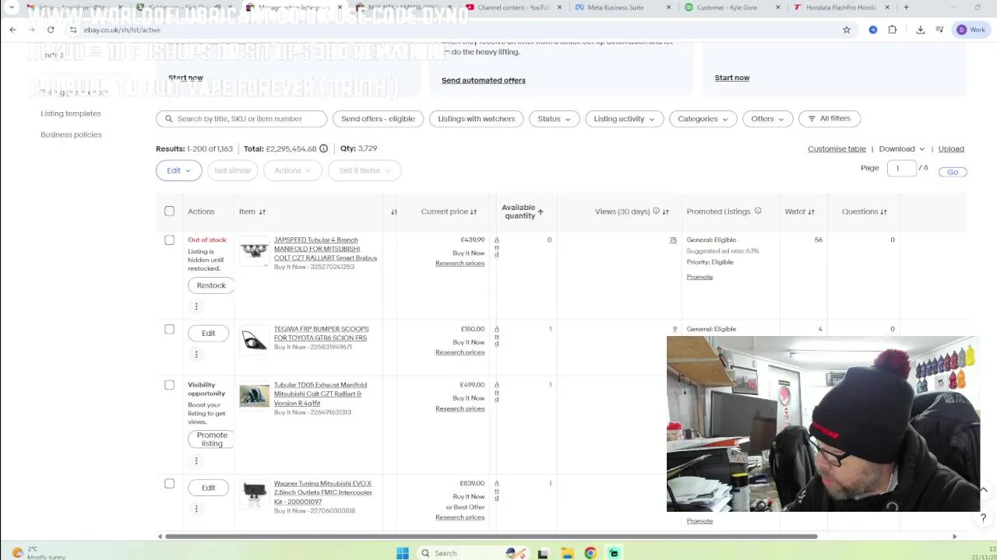997x560 pixels.
Task: Click Restock for the out of stock listing
Action: pos(211,285)
